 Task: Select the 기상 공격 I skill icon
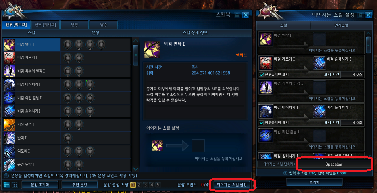10,125
